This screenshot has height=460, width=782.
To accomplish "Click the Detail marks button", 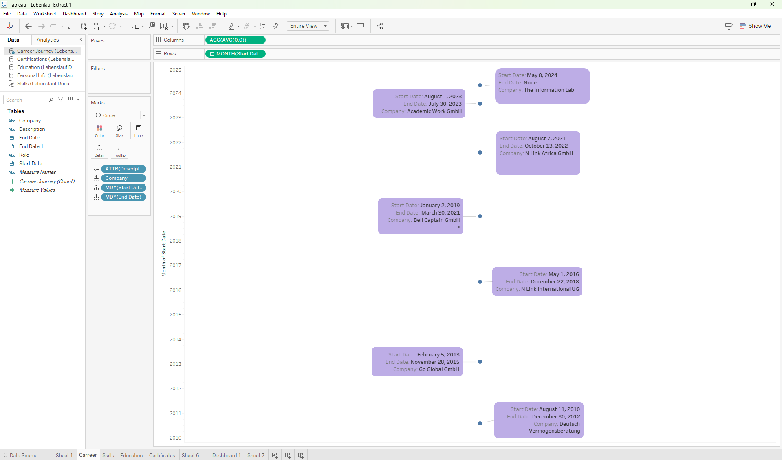I will [99, 150].
